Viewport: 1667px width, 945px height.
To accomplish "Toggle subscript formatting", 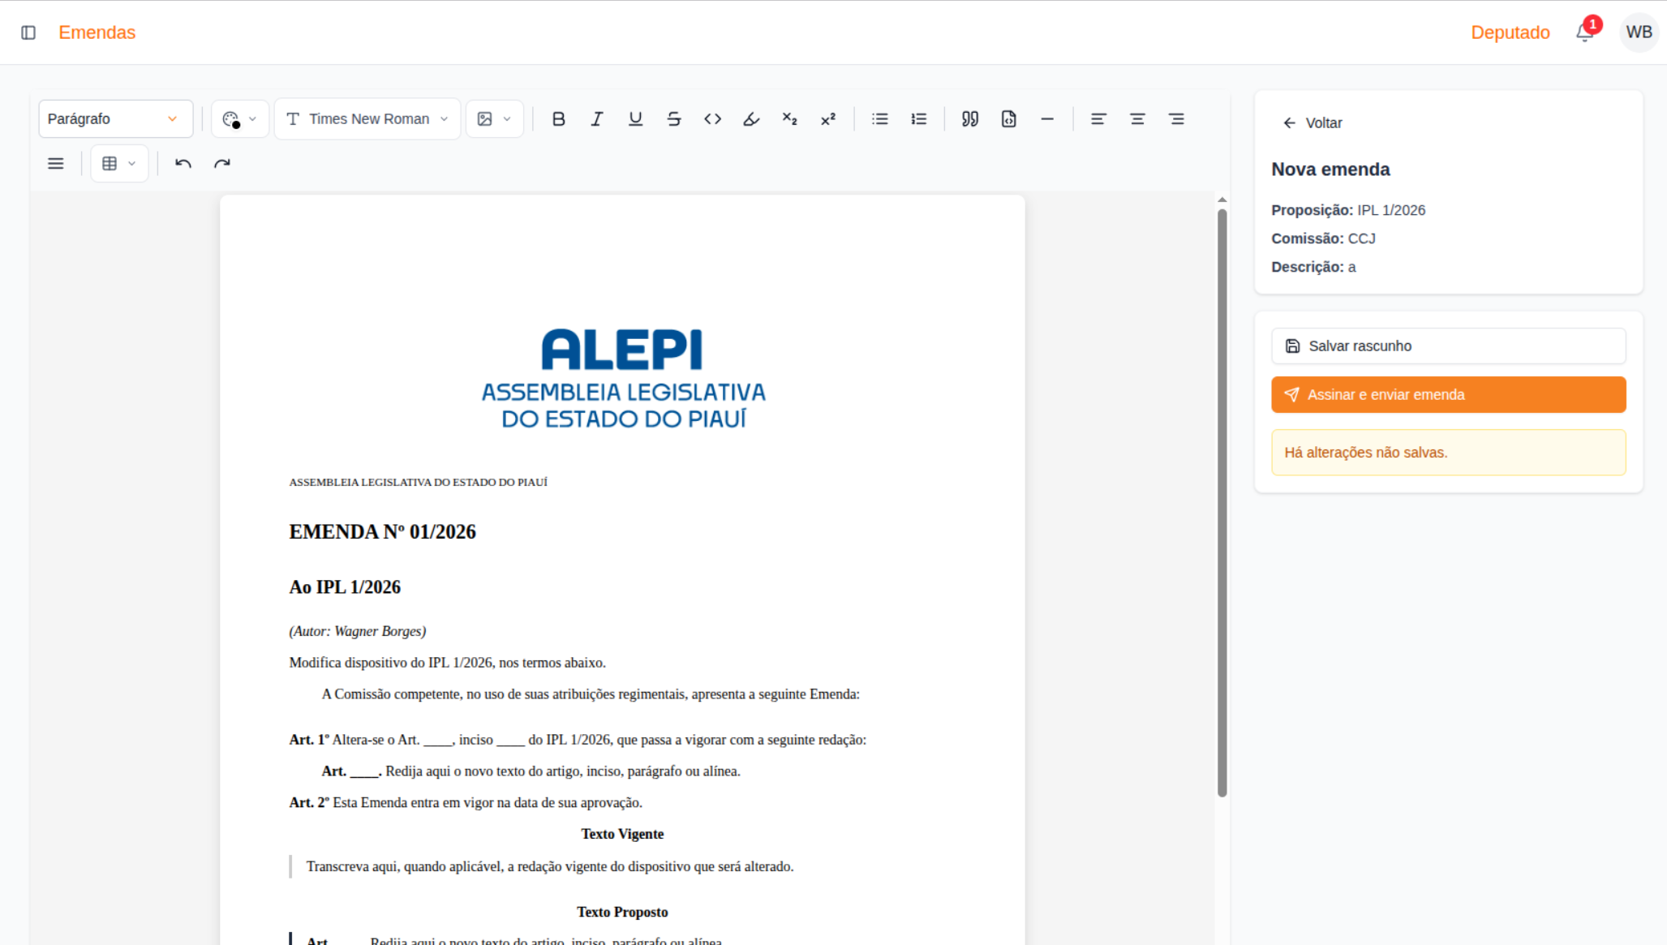I will (x=789, y=119).
